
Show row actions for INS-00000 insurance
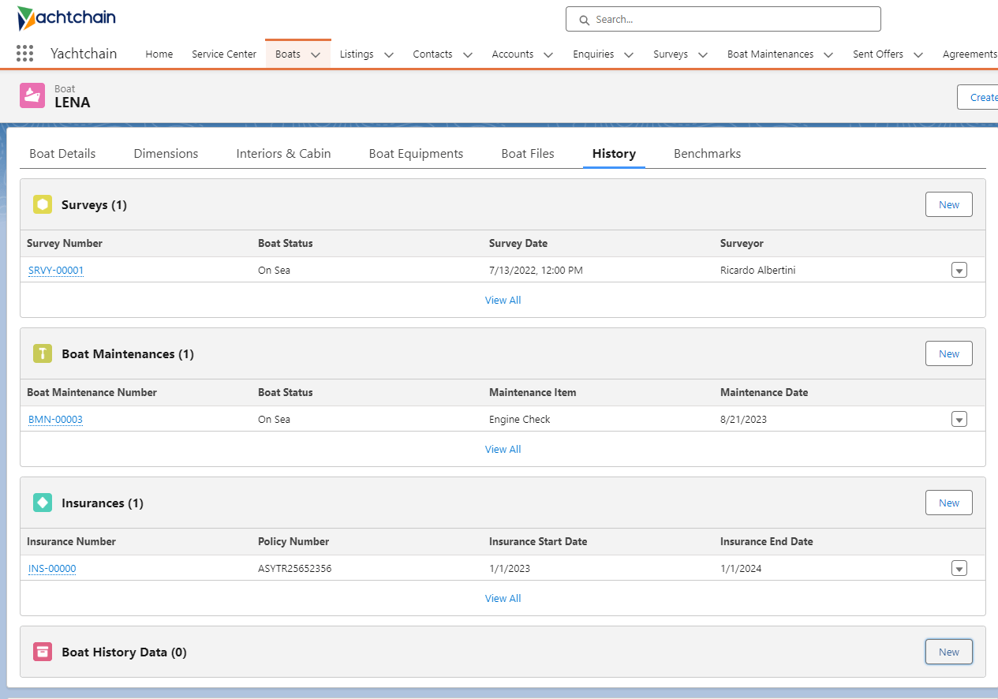pyautogui.click(x=959, y=569)
